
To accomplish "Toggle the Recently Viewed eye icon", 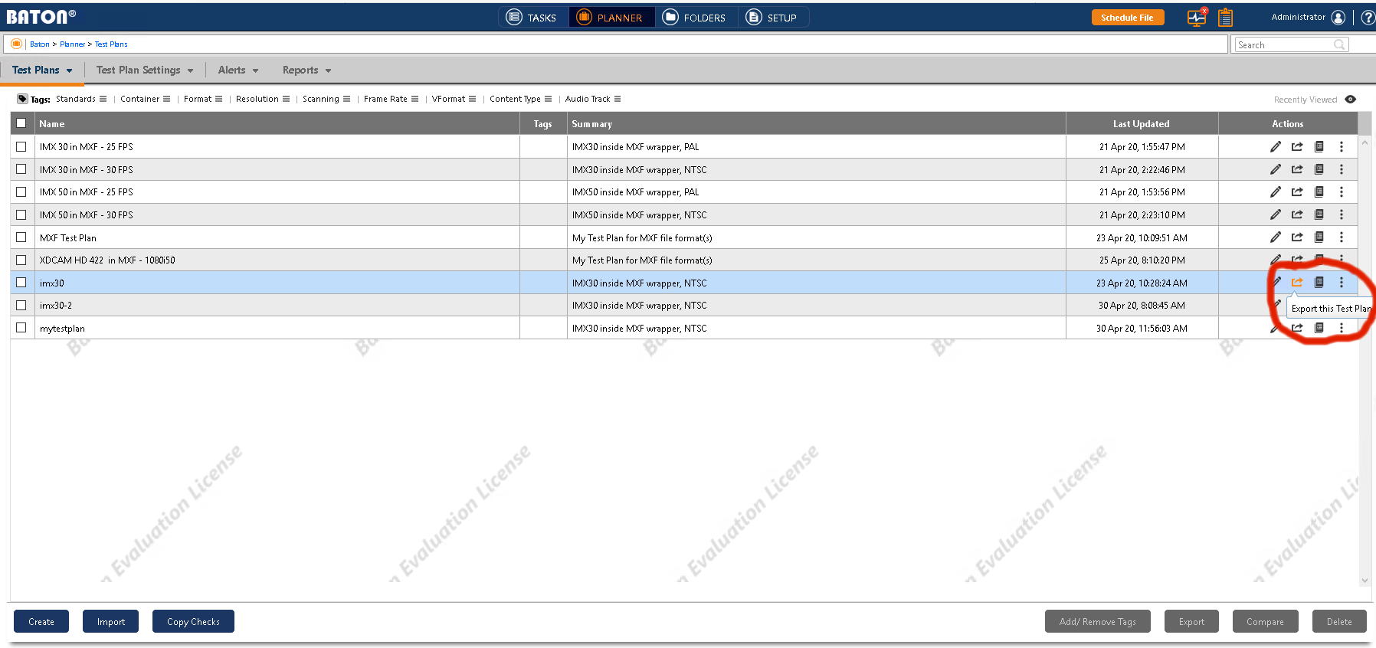I will pyautogui.click(x=1350, y=100).
